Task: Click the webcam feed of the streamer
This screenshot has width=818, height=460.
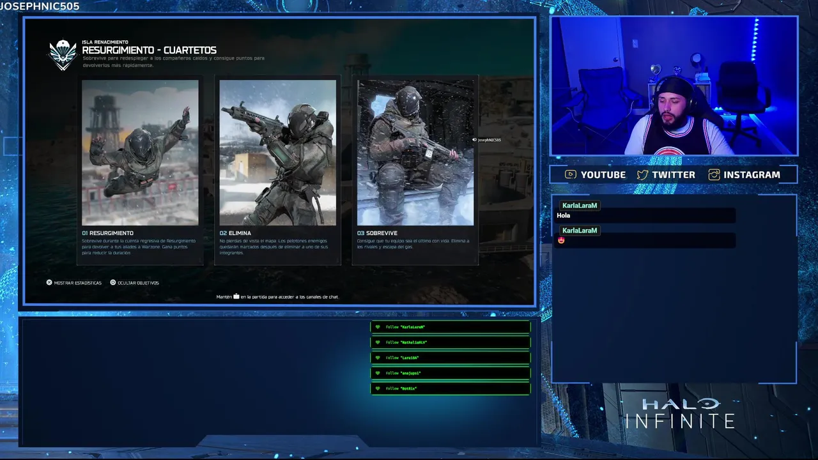Action: 674,86
